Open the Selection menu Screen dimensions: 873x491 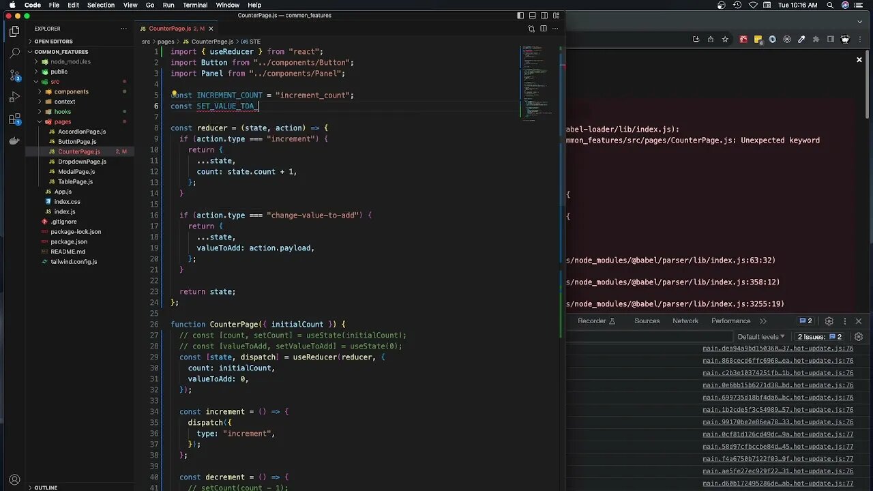point(101,5)
